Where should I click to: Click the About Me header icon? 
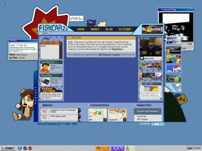(x=68, y=38)
